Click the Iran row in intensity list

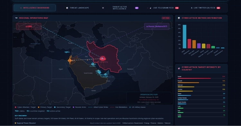click(x=201, y=112)
